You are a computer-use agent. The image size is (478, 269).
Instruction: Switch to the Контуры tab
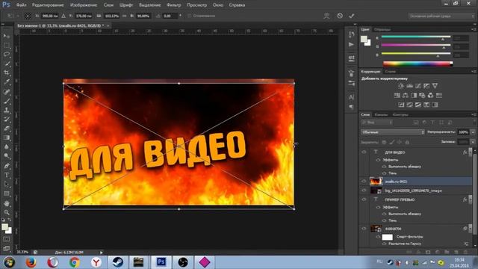tap(400, 114)
